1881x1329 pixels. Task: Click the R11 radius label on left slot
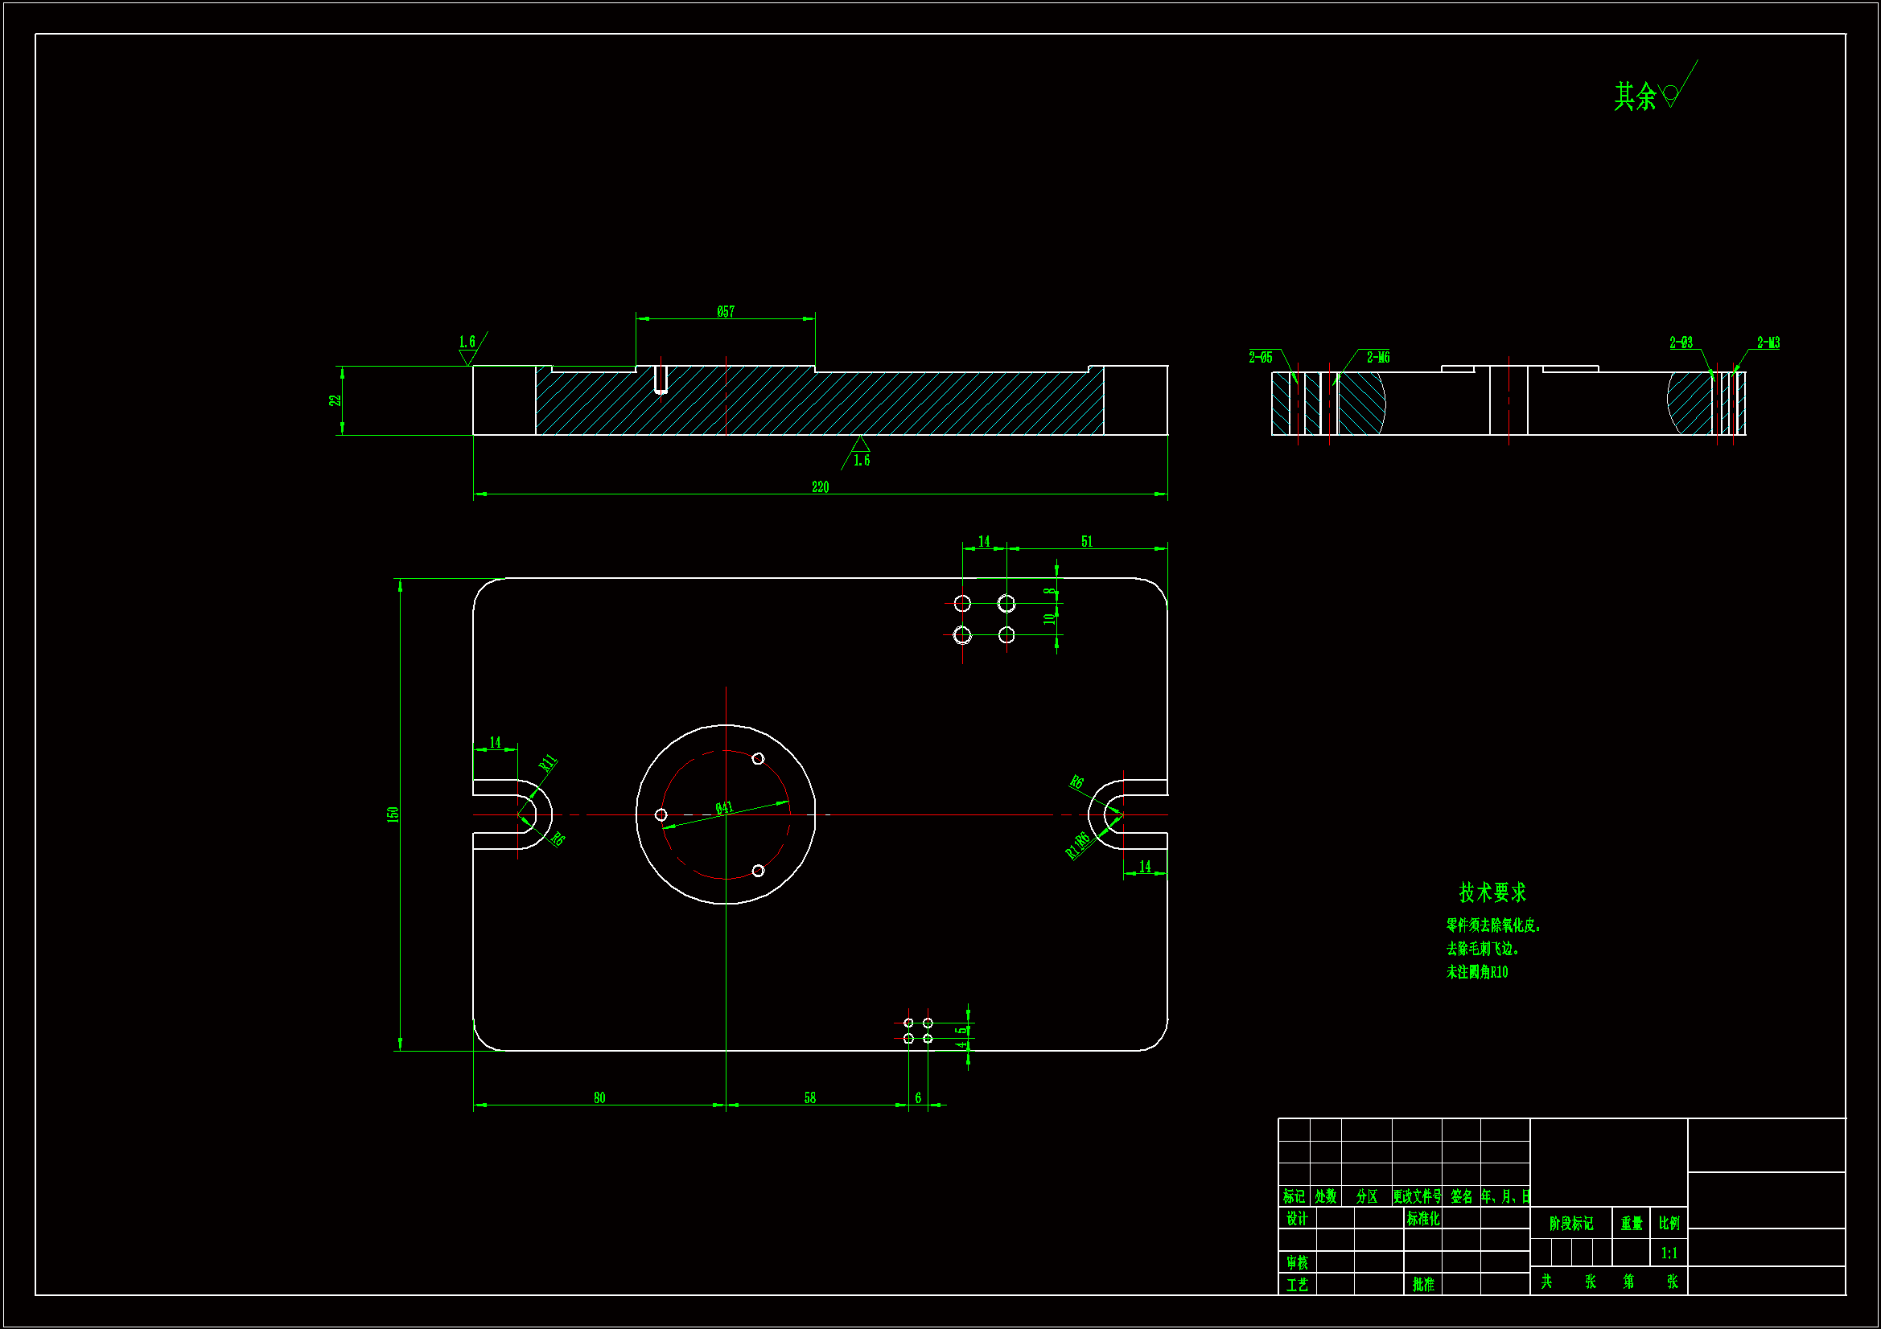coord(548,763)
